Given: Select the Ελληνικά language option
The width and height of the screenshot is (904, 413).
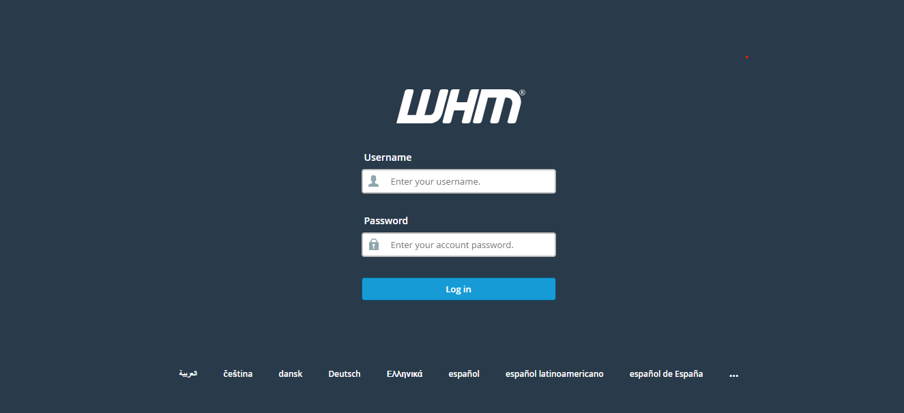Looking at the screenshot, I should (405, 373).
